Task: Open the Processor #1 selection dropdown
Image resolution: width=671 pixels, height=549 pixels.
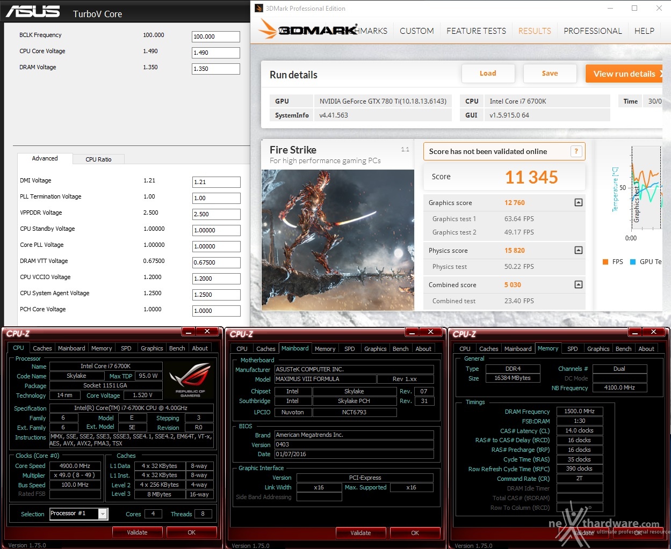Action: point(103,514)
